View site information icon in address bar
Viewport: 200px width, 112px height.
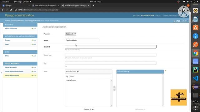pos(16,10)
